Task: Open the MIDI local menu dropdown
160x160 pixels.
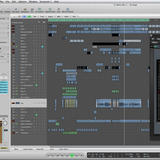Action: coord(60,17)
